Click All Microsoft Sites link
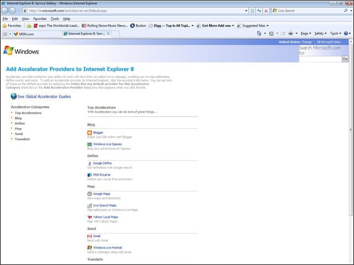The width and height of the screenshot is (354, 265). click(329, 42)
